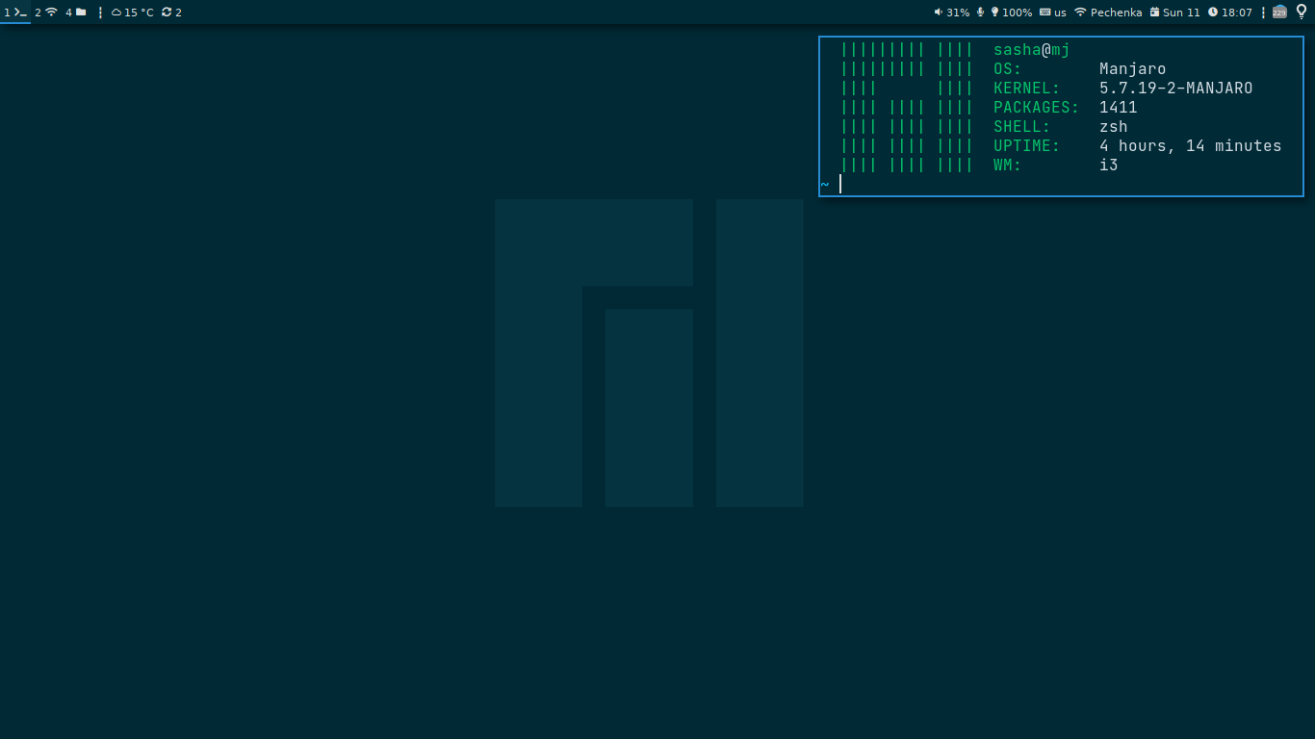Screen dimensions: 1315x739
Task: Switch to workspace 2 with the Wi-Fi icon
Action: tap(46, 13)
